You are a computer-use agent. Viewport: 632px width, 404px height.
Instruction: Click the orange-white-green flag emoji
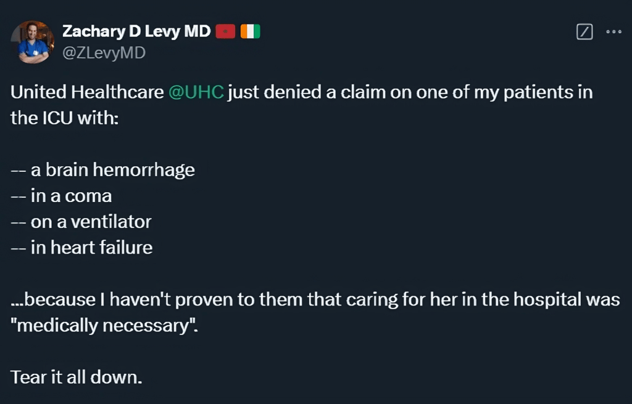point(251,31)
